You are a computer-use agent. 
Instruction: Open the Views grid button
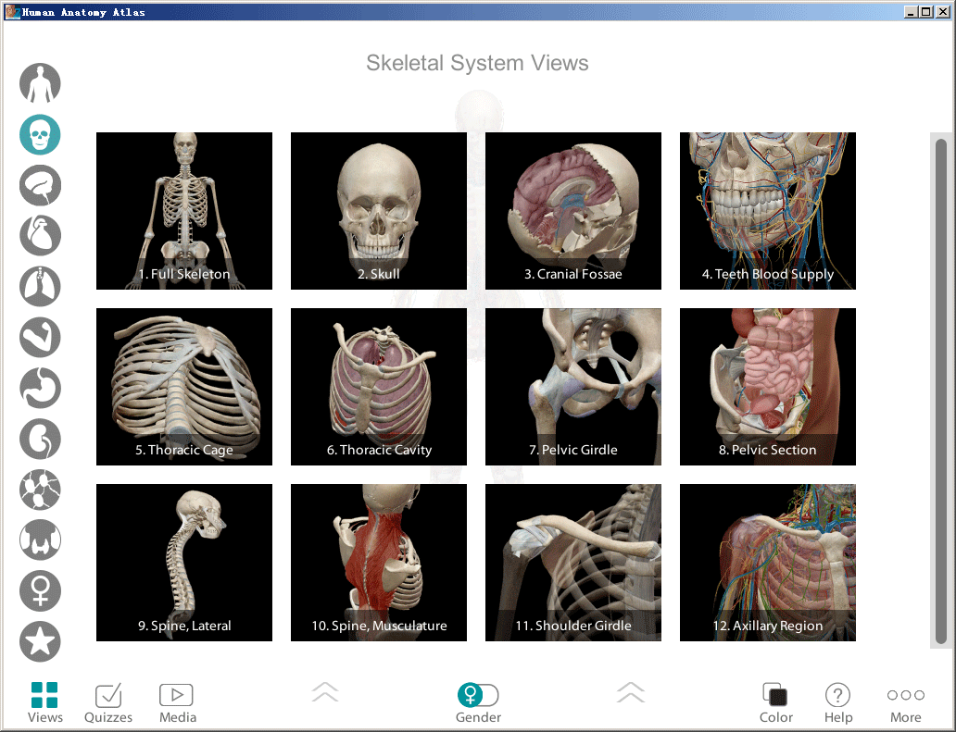pyautogui.click(x=44, y=701)
